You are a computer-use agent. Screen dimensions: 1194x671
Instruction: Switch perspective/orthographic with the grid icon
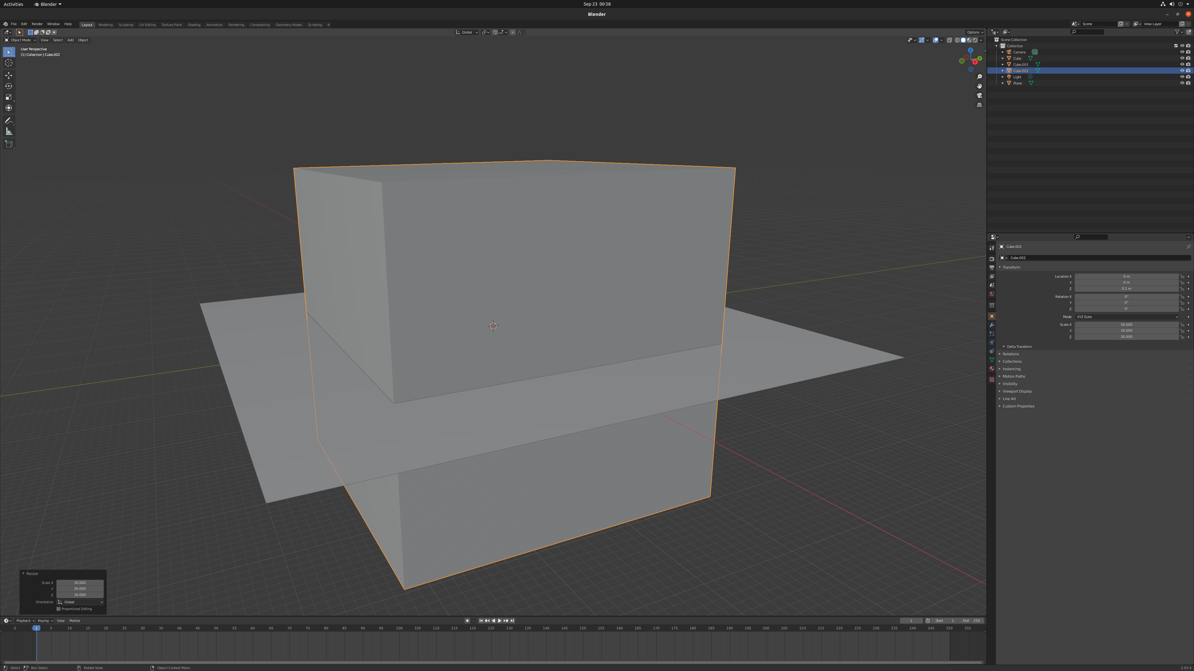click(979, 105)
